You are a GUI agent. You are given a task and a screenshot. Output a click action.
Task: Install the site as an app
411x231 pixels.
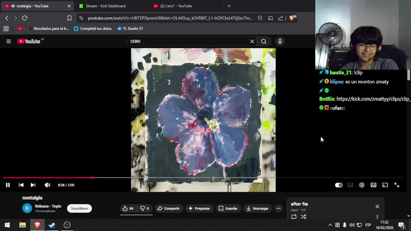[x=270, y=18]
